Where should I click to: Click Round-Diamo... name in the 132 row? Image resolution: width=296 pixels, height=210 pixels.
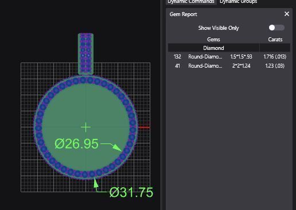205,57
